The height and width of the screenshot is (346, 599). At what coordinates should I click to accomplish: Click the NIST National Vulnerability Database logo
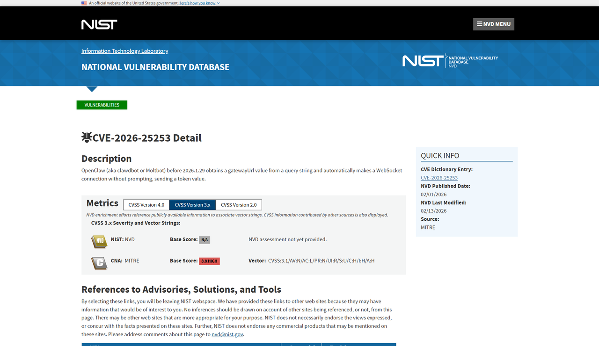pyautogui.click(x=450, y=61)
